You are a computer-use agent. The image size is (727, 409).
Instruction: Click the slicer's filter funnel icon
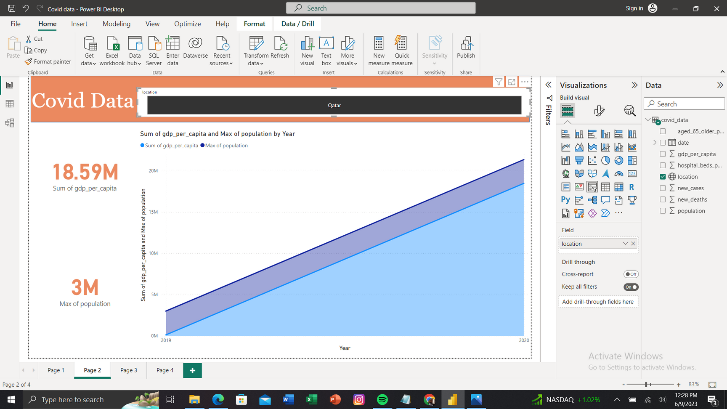point(499,82)
